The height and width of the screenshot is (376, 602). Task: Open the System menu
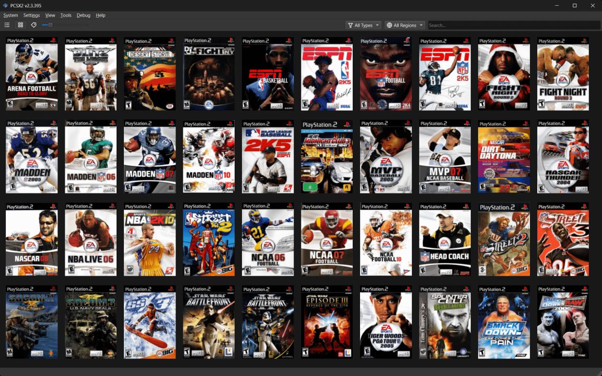coord(10,15)
